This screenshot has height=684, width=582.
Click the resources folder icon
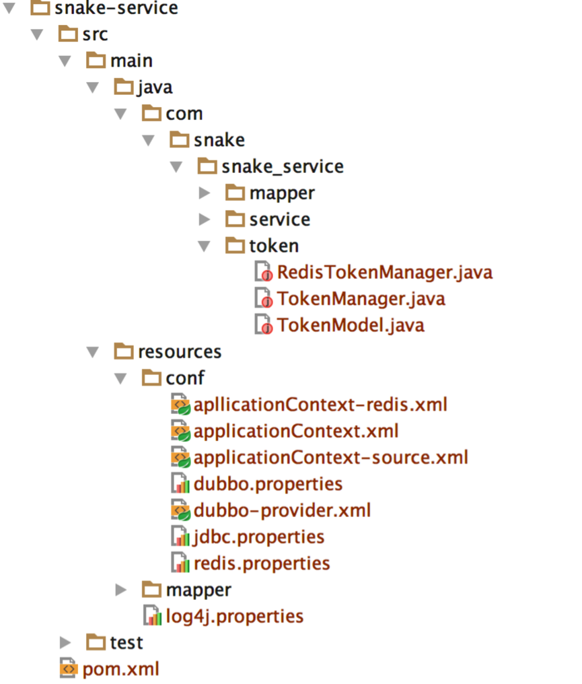click(x=124, y=351)
